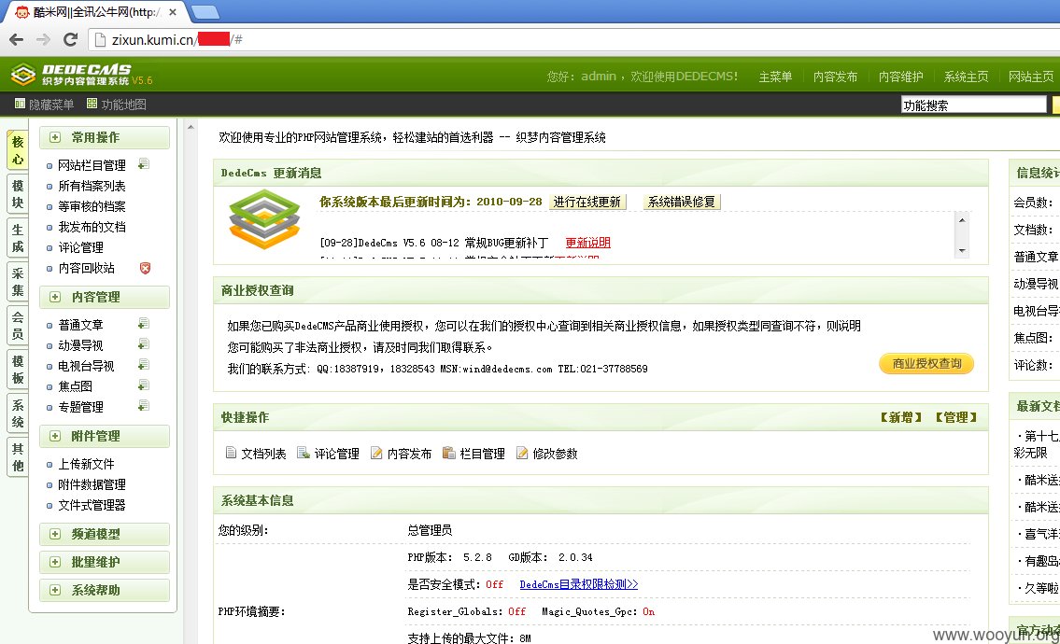The width and height of the screenshot is (1060, 644).
Task: Reload the page with refresh icon
Action: [x=70, y=40]
